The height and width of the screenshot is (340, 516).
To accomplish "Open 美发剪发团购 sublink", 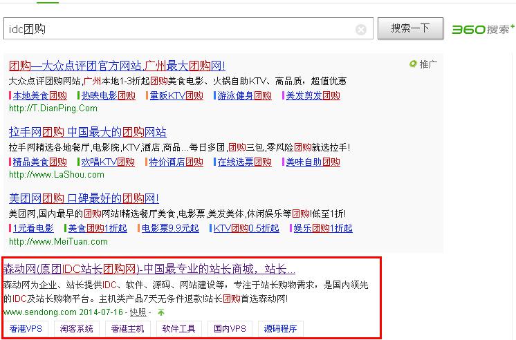I will point(313,95).
